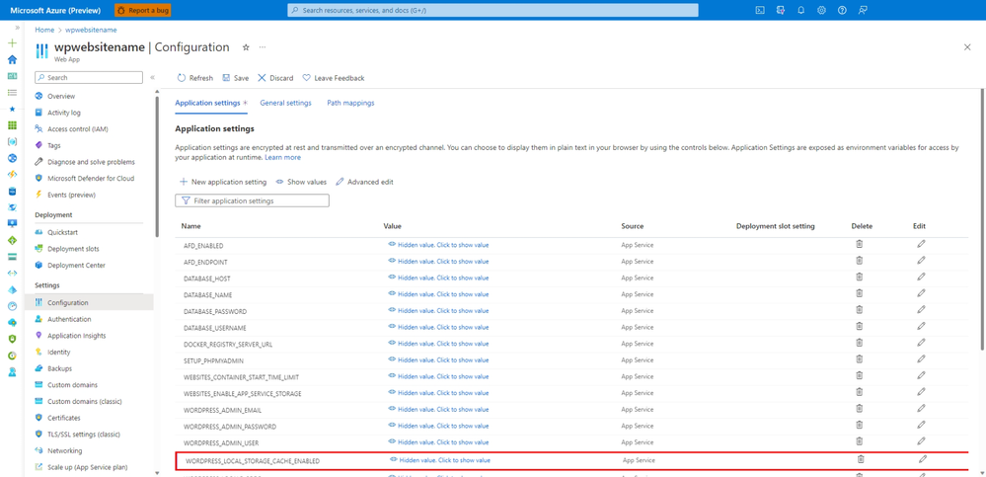Edit the WORDPRESS_ADMIN_USER setting
This screenshot has height=477, width=986.
(x=921, y=440)
